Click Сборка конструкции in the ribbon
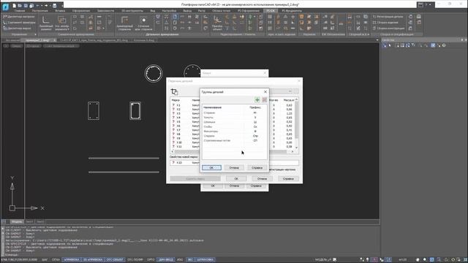The width and height of the screenshot is (468, 263). pyautogui.click(x=388, y=28)
